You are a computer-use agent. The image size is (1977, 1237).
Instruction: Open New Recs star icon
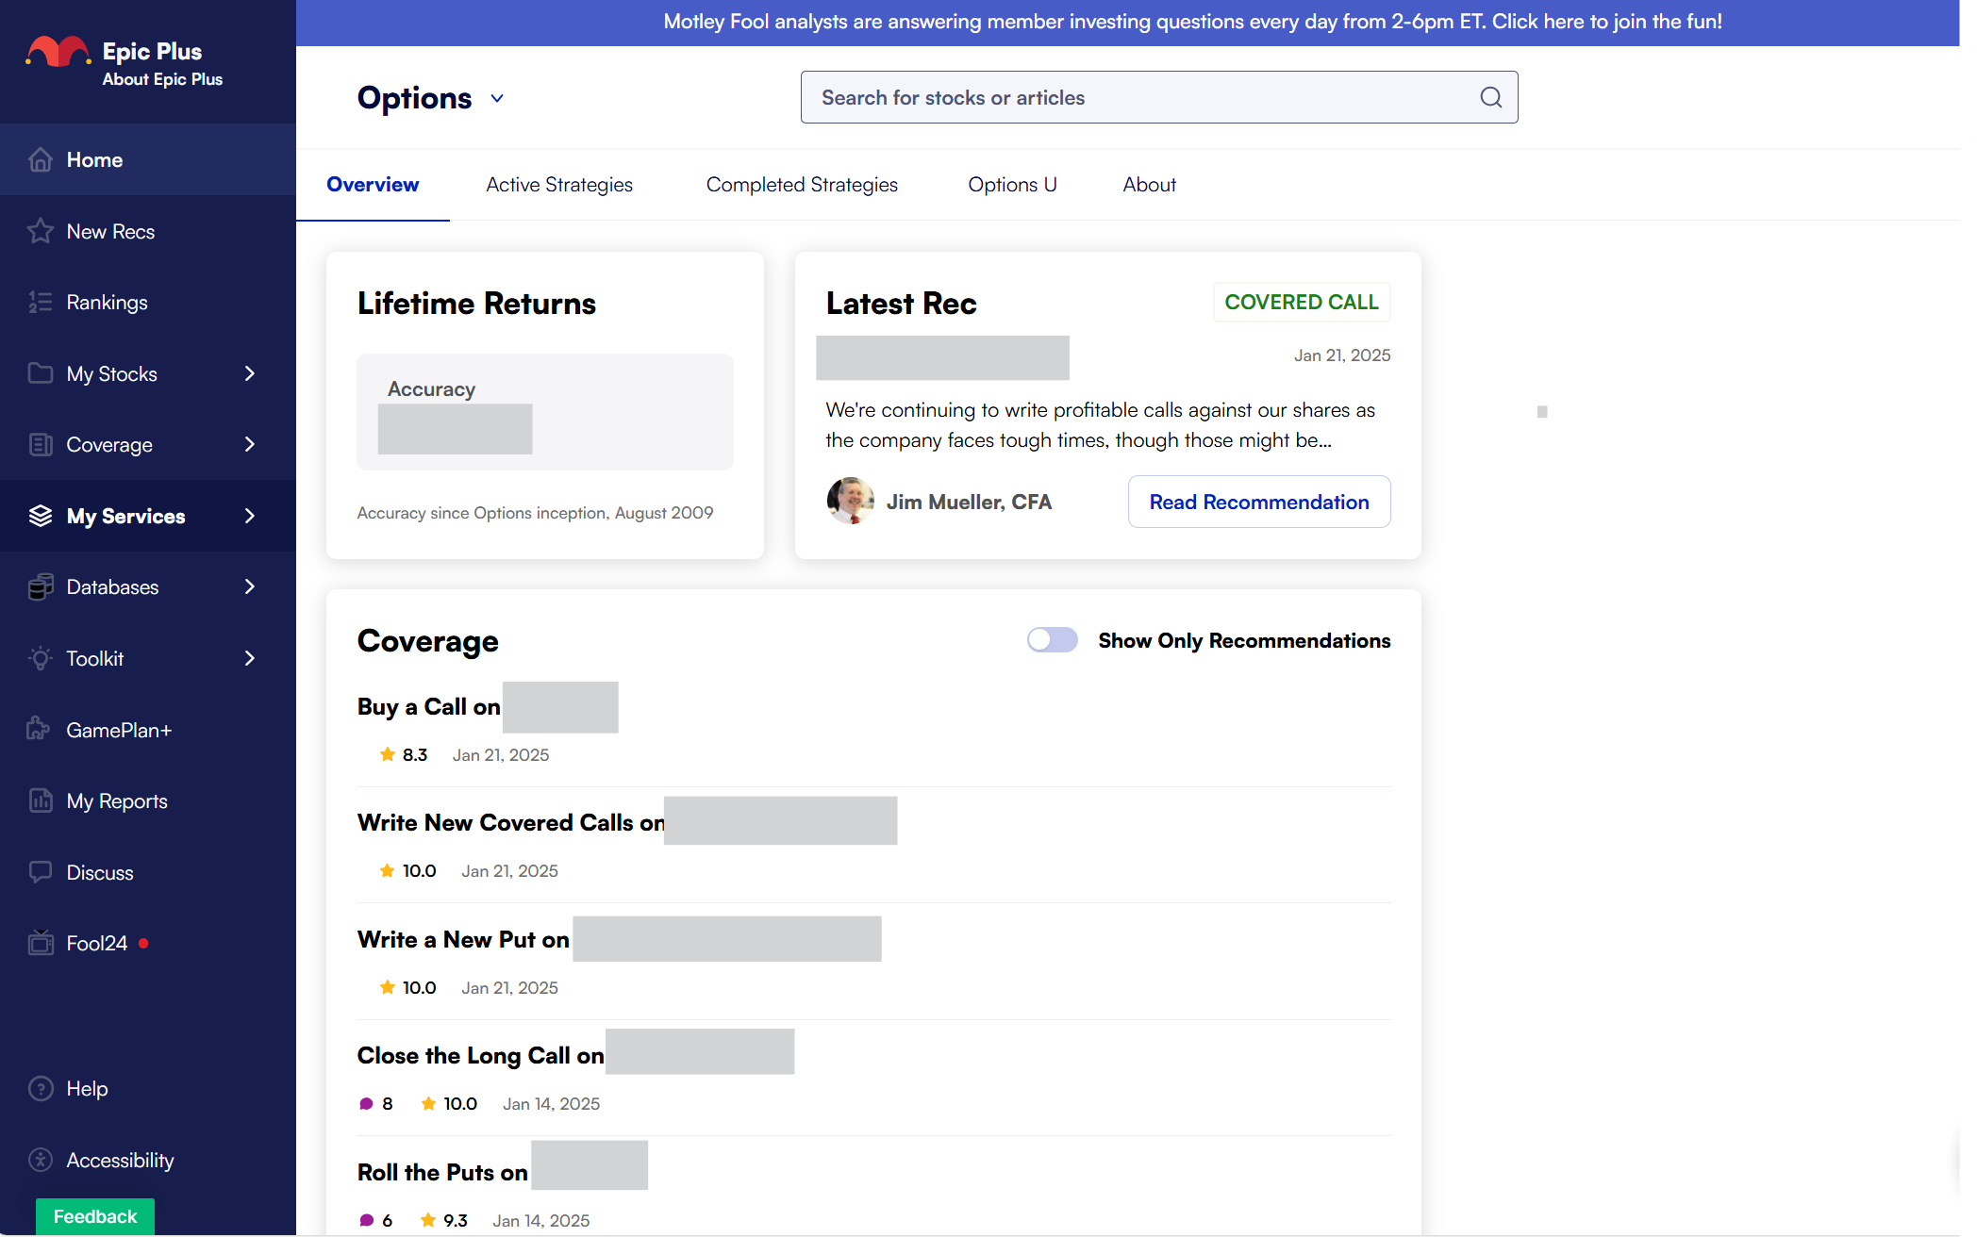40,231
